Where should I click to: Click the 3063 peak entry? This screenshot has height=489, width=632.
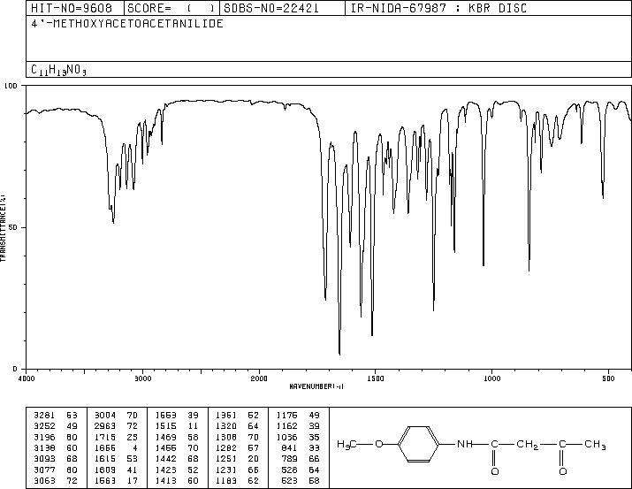click(55, 480)
